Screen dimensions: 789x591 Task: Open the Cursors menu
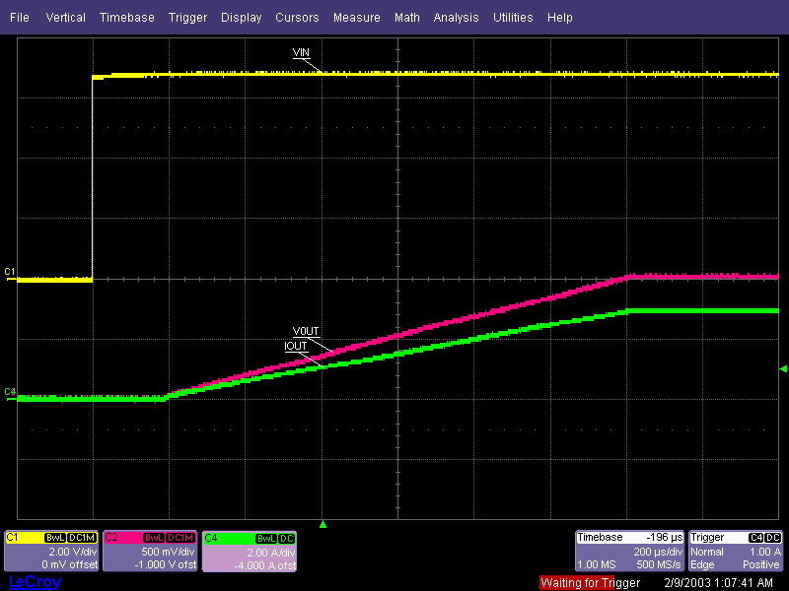[298, 18]
